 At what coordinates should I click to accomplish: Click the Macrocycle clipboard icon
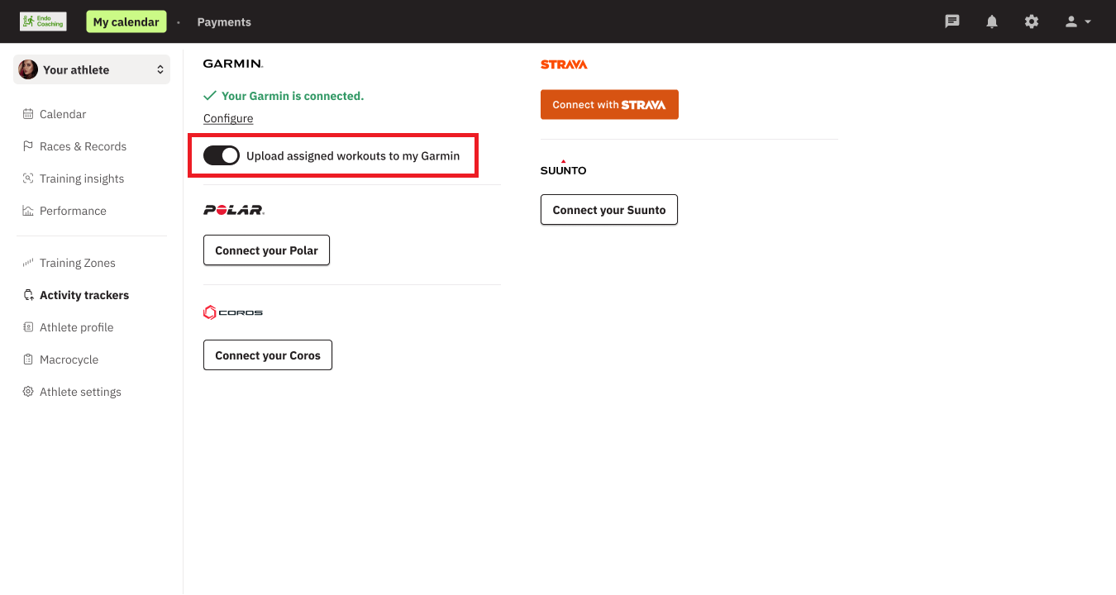coord(28,359)
